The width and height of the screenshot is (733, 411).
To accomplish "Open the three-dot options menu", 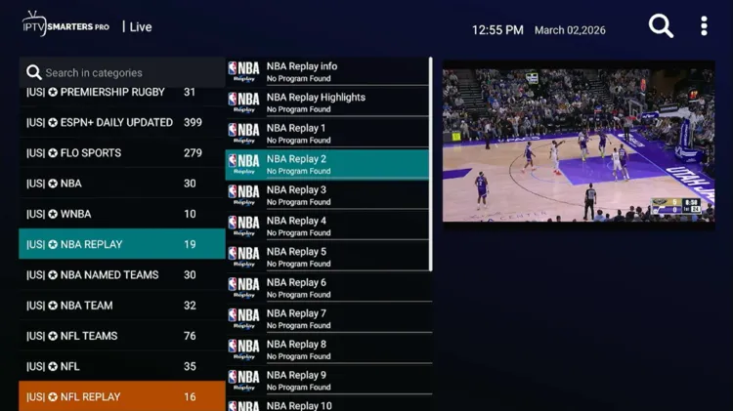I will 704,26.
